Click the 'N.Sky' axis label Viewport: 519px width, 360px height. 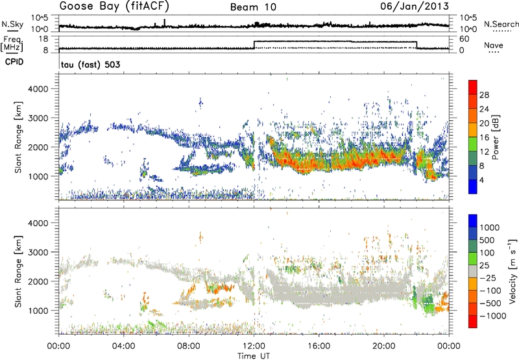(12, 24)
